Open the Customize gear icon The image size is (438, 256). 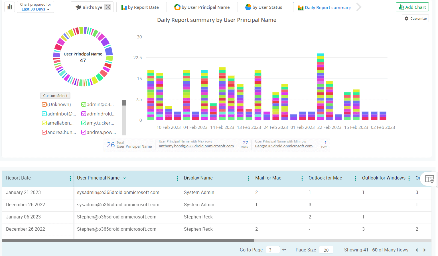(x=407, y=18)
